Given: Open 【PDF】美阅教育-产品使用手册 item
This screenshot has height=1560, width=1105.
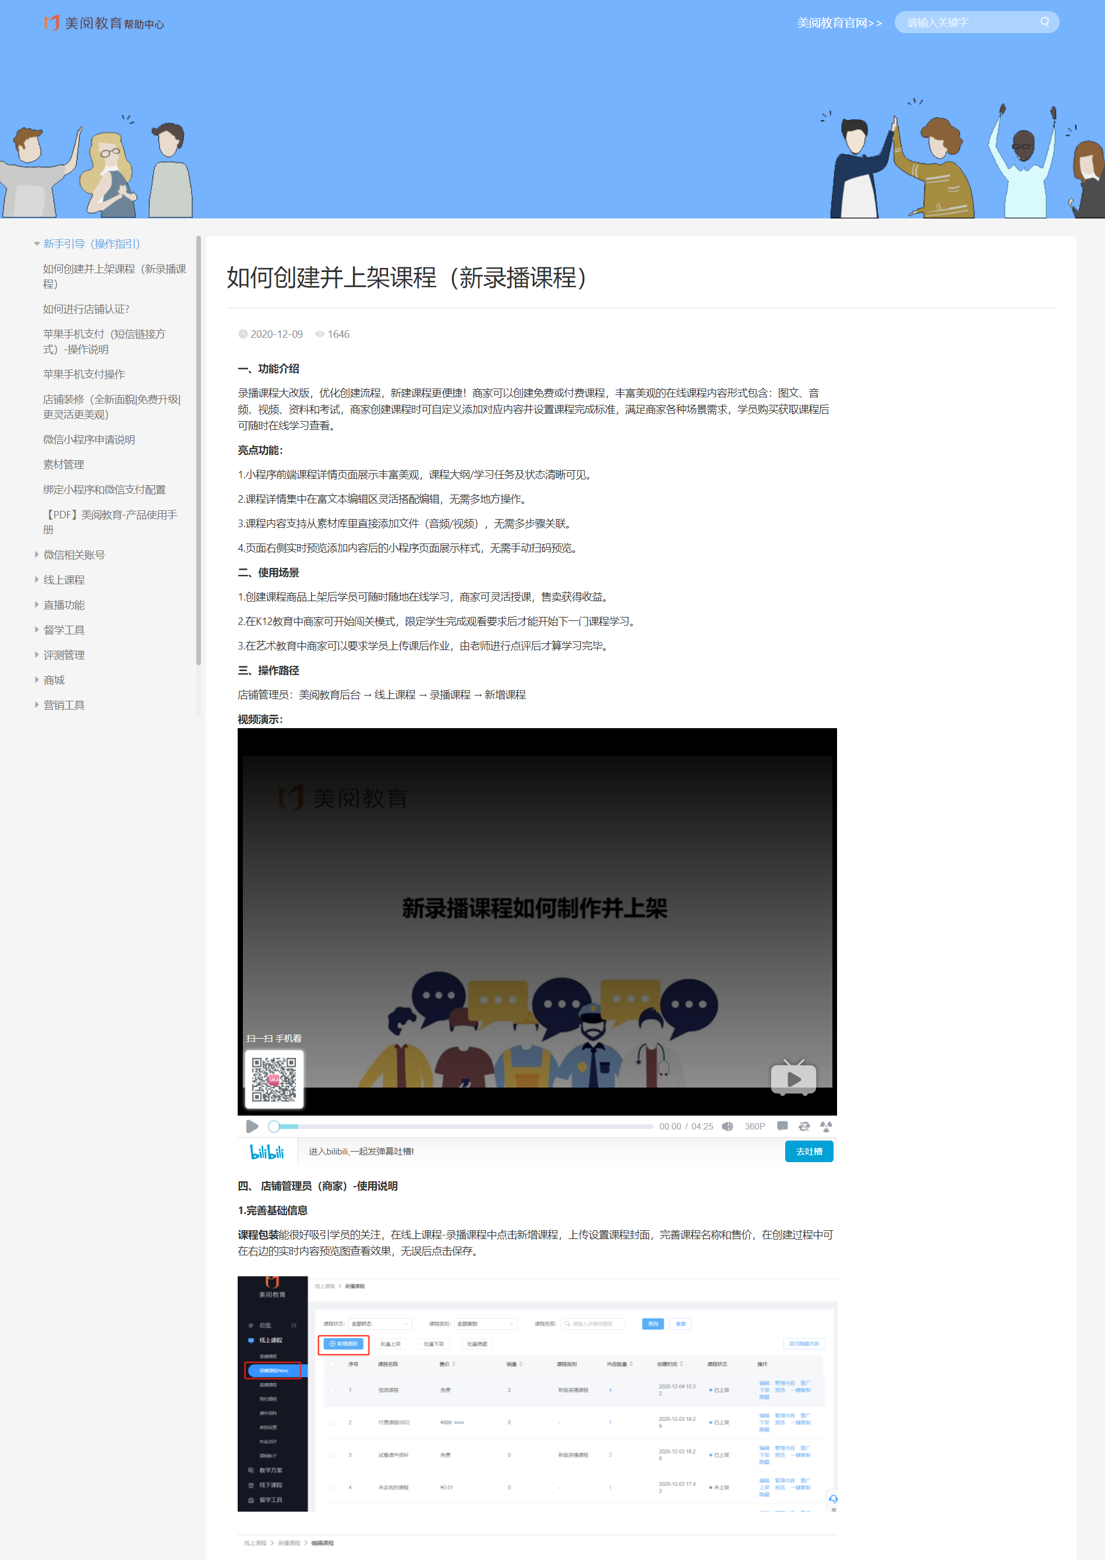Looking at the screenshot, I should tap(110, 522).
